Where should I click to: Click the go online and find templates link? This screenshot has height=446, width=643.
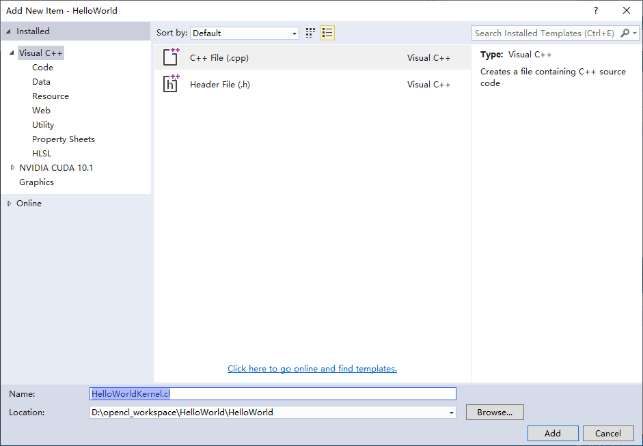tap(312, 368)
